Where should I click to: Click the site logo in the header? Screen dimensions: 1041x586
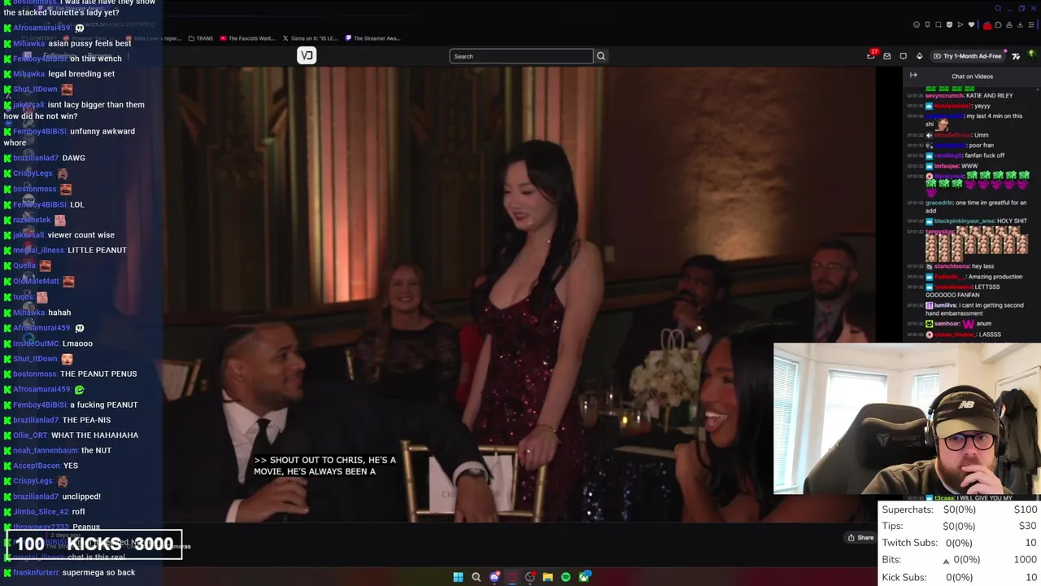pos(307,55)
